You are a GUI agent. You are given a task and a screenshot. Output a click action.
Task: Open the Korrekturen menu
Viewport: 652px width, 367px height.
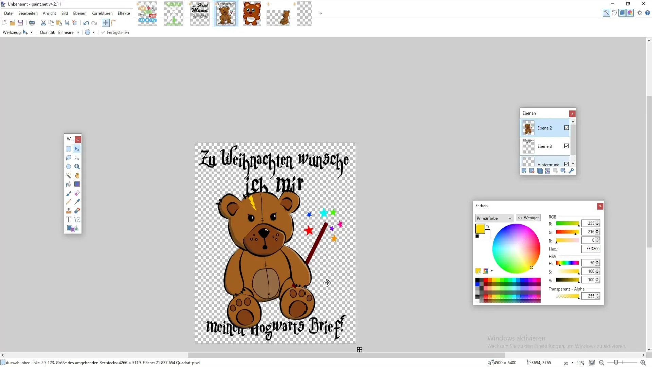tap(102, 13)
